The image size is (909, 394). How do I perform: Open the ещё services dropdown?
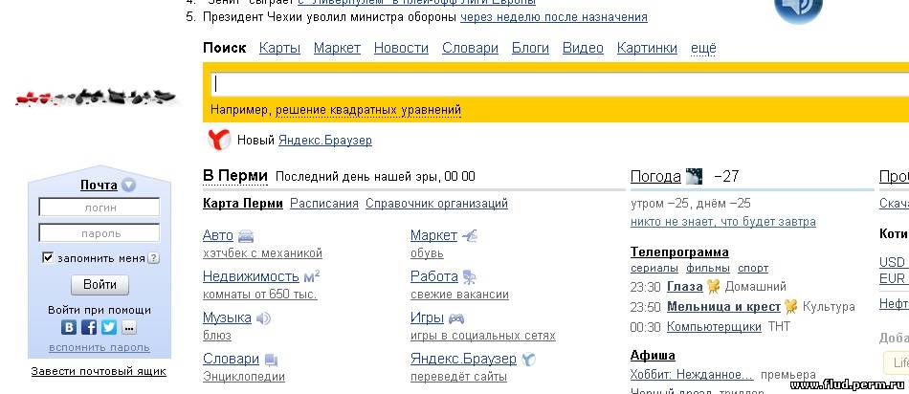pyautogui.click(x=703, y=48)
